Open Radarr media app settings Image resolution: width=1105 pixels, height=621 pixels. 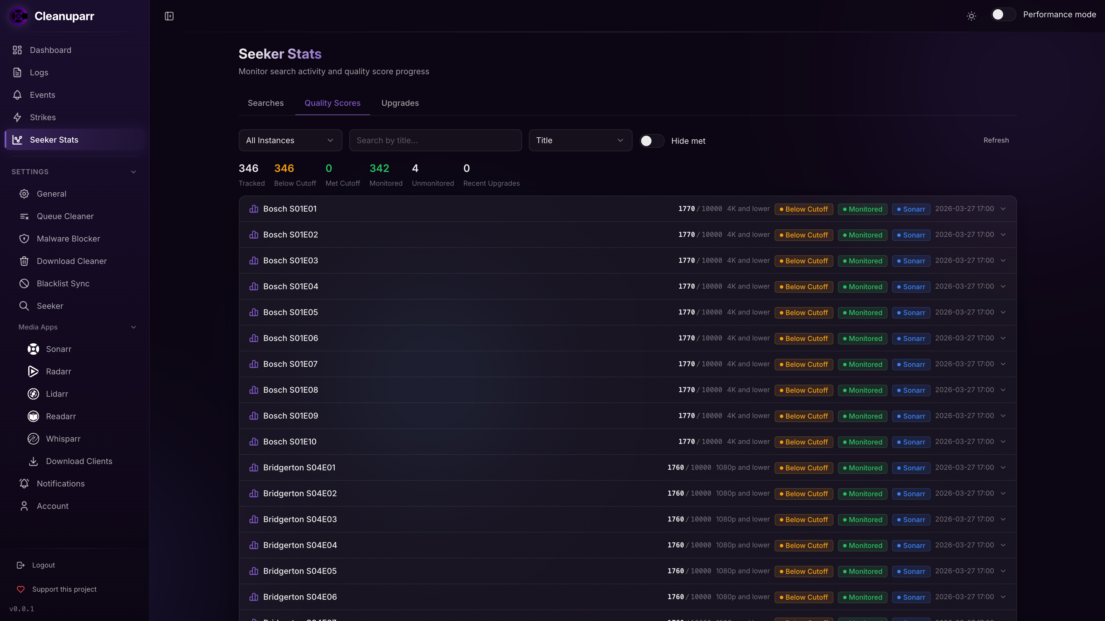pos(58,371)
